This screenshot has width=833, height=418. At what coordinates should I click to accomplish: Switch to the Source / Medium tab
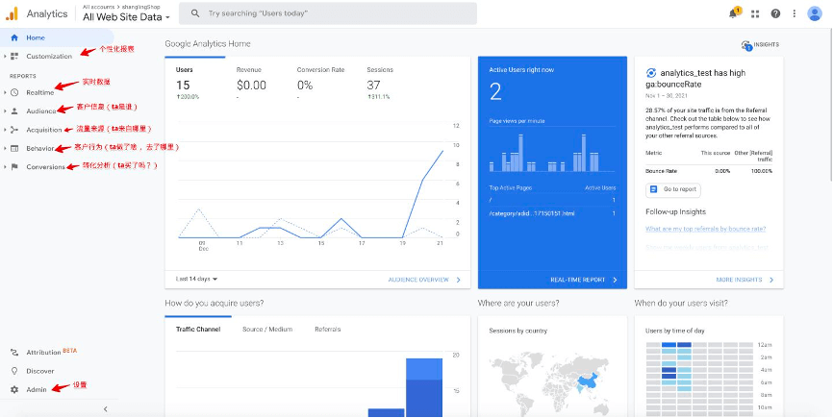coord(267,329)
